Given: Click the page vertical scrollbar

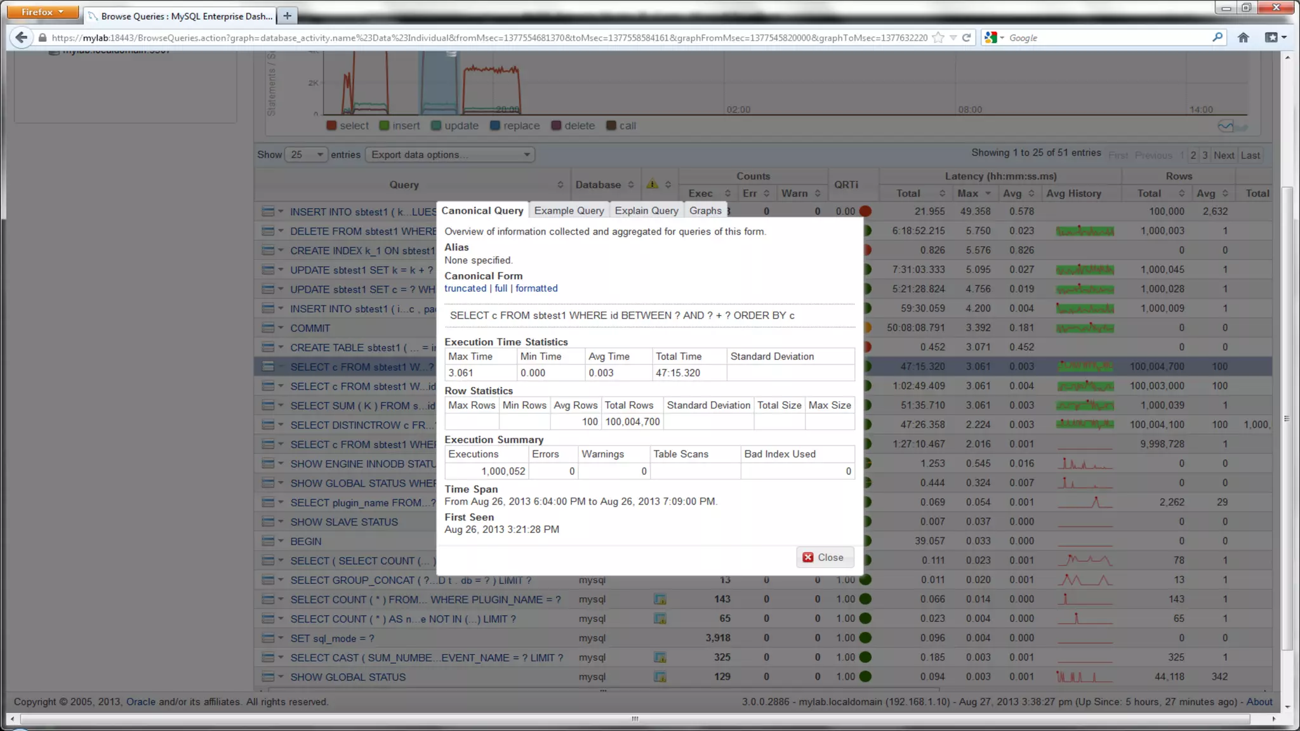Looking at the screenshot, I should 1287,419.
